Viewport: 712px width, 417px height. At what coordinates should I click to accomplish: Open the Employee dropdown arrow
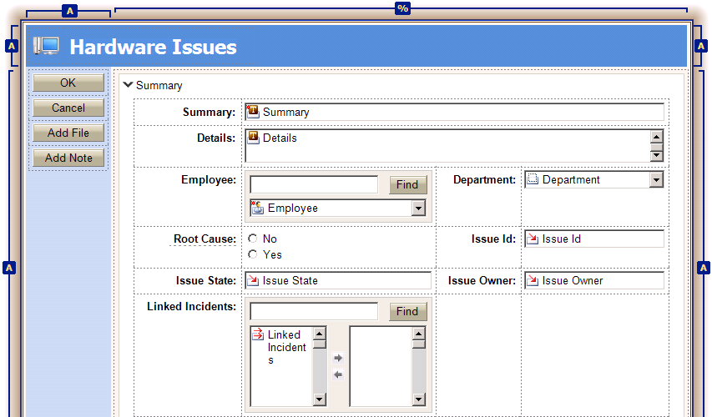coord(418,208)
